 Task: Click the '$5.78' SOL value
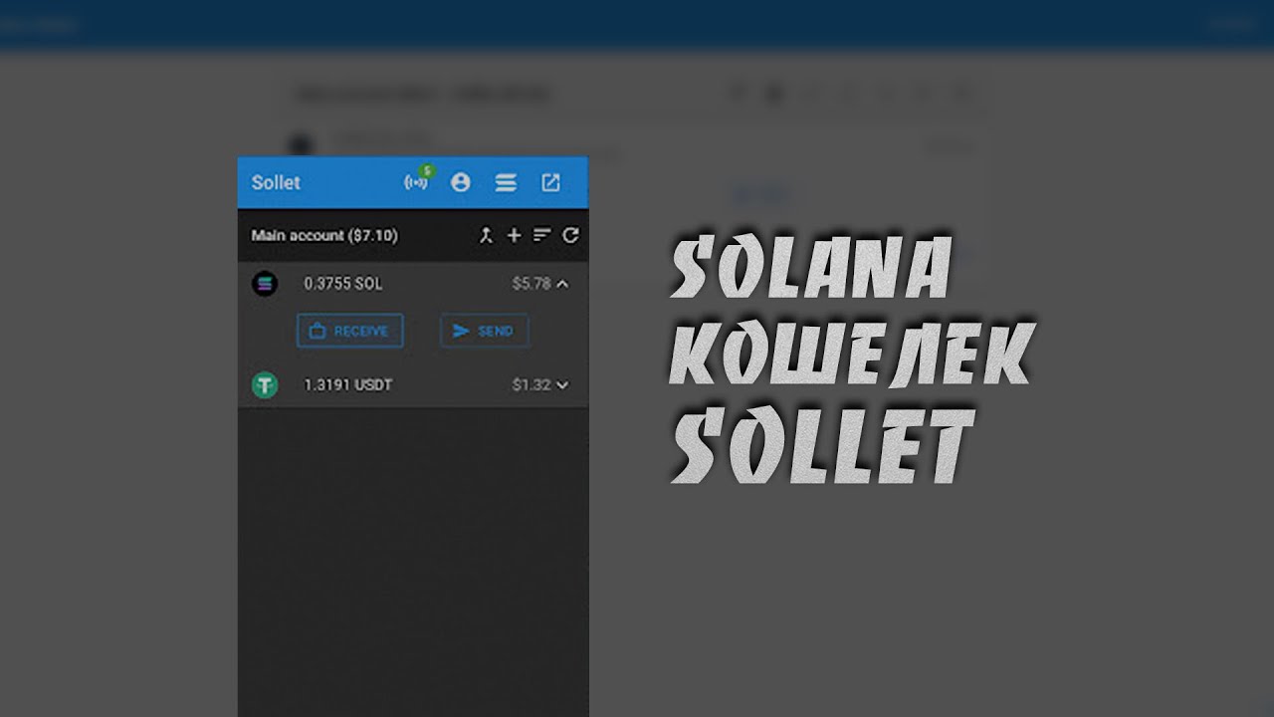(x=531, y=284)
